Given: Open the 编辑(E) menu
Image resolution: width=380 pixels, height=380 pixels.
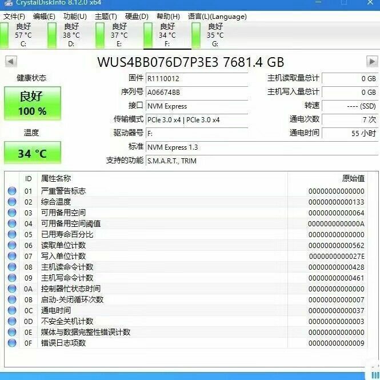Looking at the screenshot, I should pos(44,17).
